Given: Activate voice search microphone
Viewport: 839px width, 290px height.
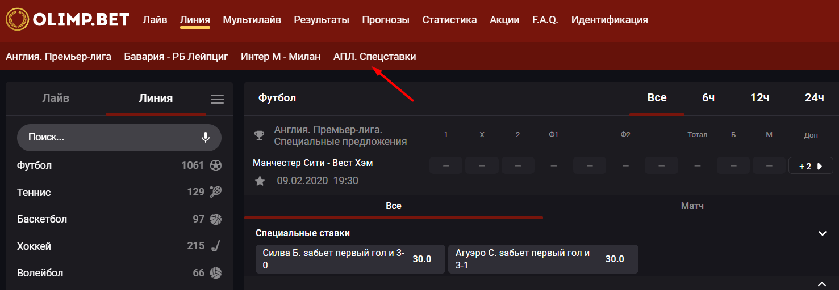Looking at the screenshot, I should 206,137.
